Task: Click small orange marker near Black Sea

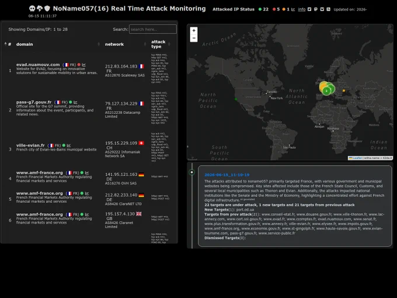Action: [x=343, y=91]
